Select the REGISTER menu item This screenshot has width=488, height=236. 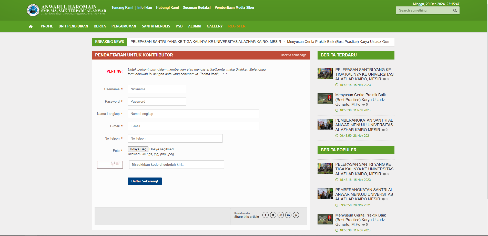[237, 26]
